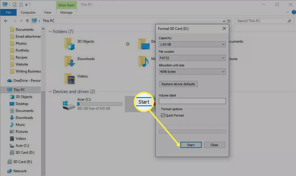Open the File system dropdown
The height and width of the screenshot is (176, 296).
(x=192, y=58)
